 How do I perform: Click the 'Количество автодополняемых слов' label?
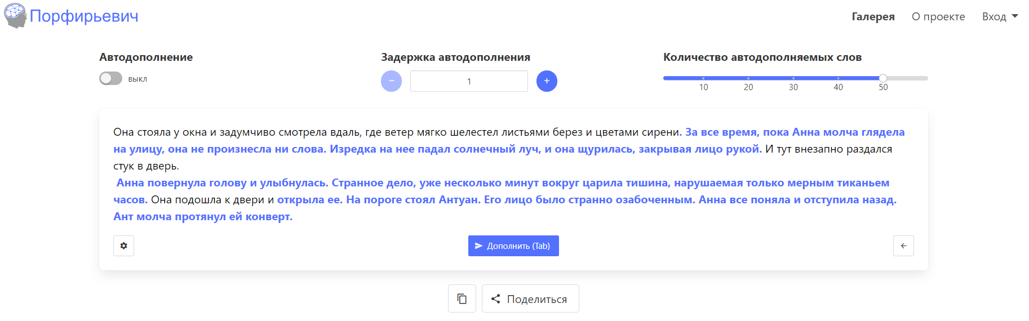pos(762,57)
